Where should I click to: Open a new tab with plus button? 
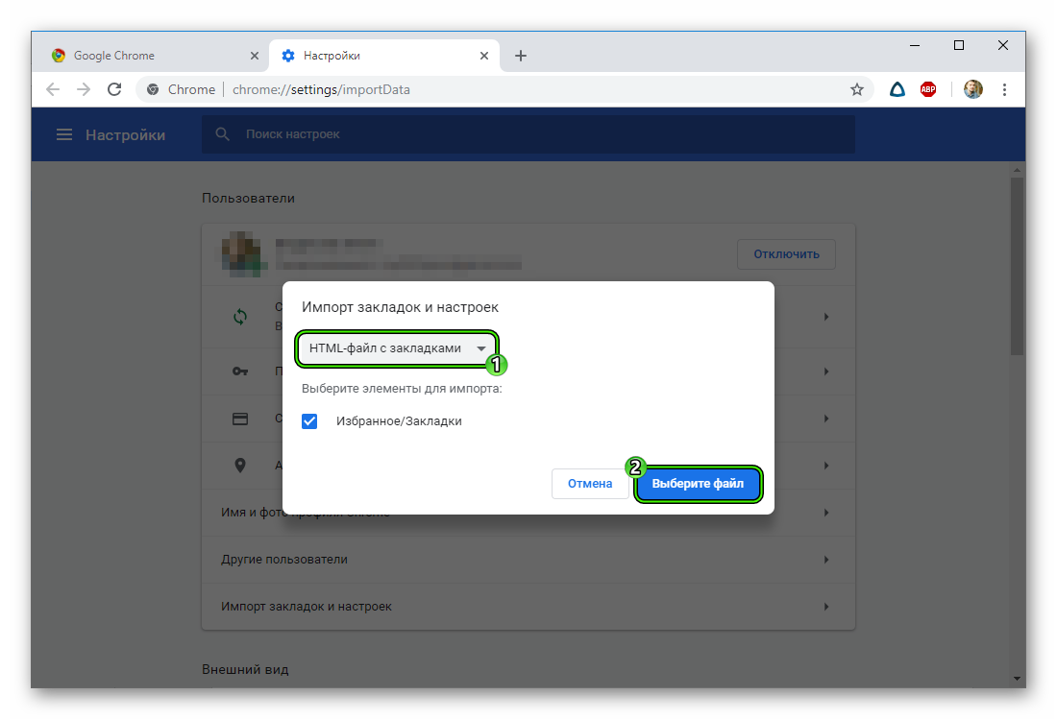[x=521, y=56]
